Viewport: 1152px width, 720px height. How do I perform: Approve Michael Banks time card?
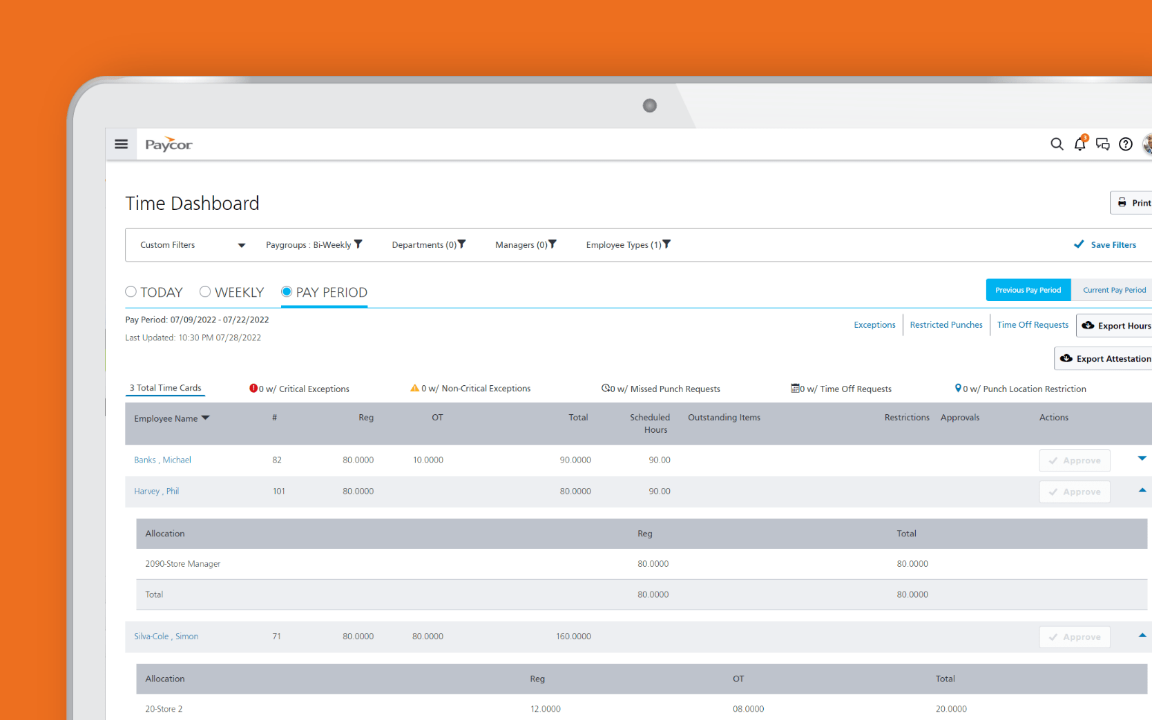[1075, 460]
